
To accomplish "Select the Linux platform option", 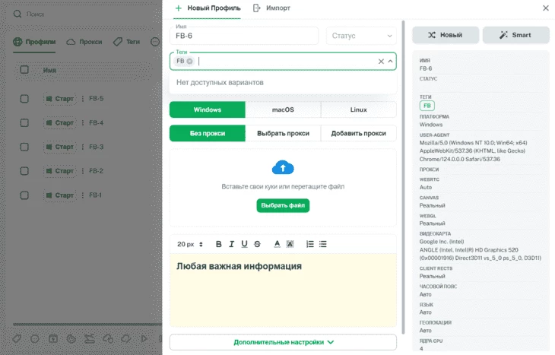I will tap(359, 109).
